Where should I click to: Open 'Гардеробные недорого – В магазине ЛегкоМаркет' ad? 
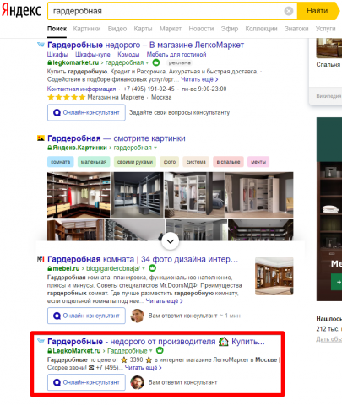click(145, 45)
